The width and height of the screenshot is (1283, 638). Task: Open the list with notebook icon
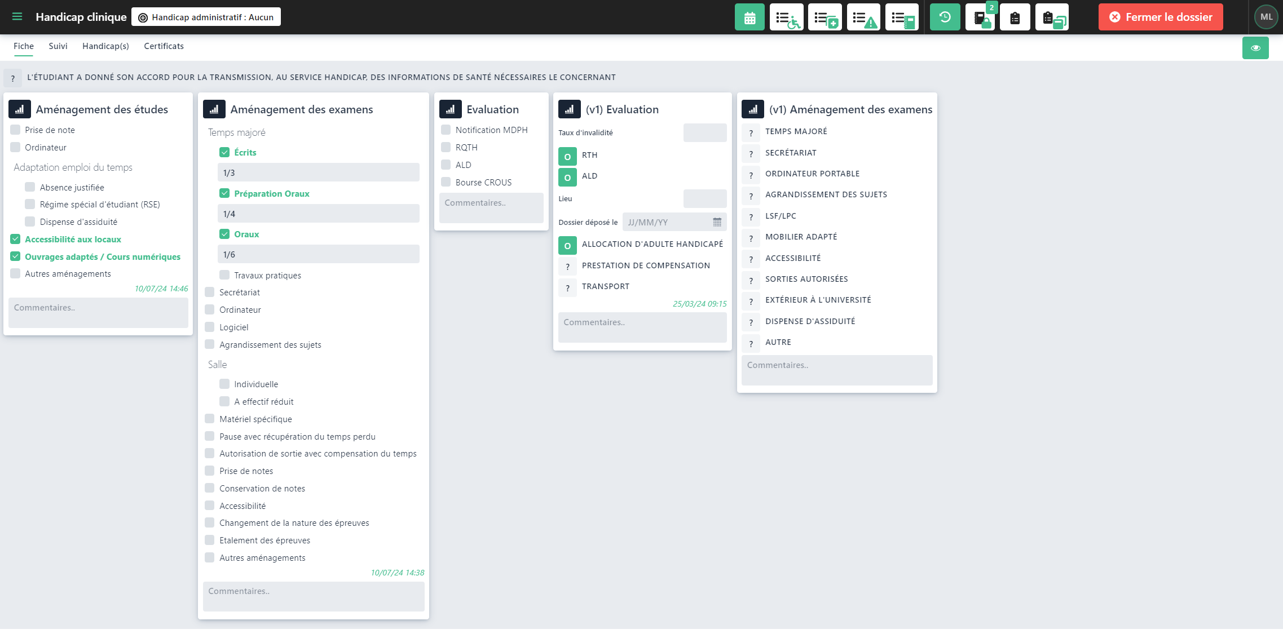tap(902, 17)
